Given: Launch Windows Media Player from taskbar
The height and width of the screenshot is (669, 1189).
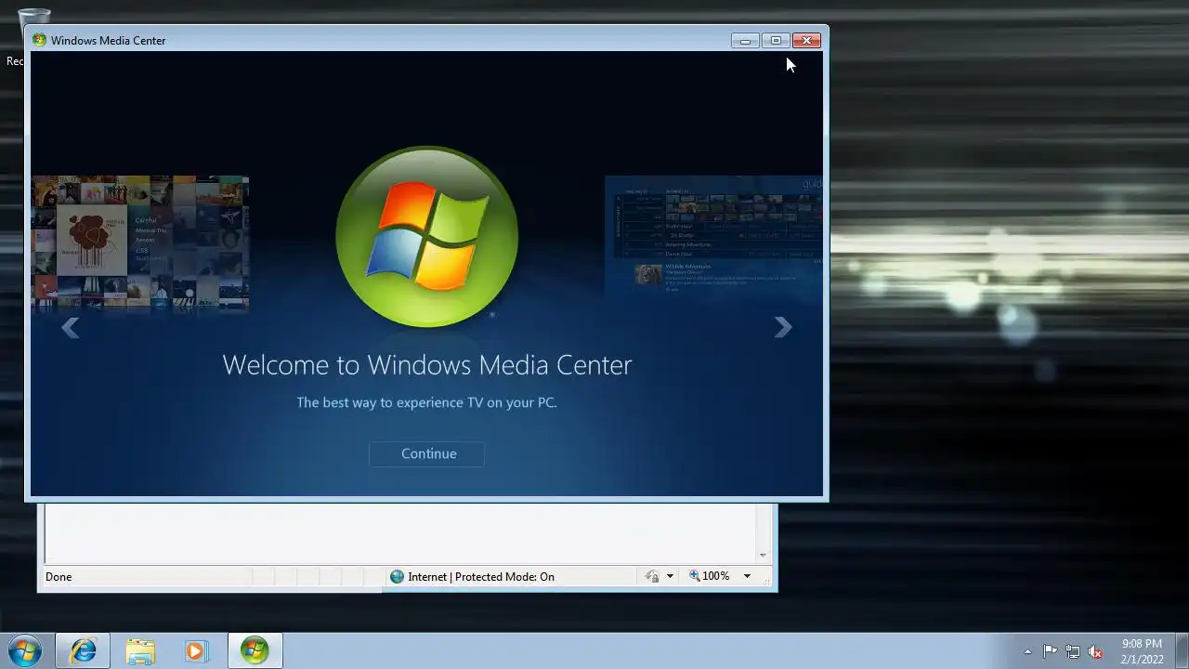Looking at the screenshot, I should coord(196,650).
